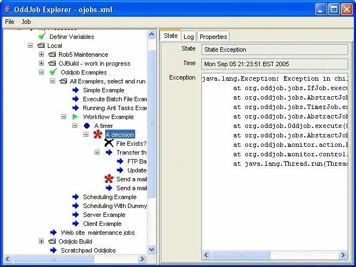
Task: Click blue arrow icon beside Scheduling With Dummy
Action: [x=76, y=205]
